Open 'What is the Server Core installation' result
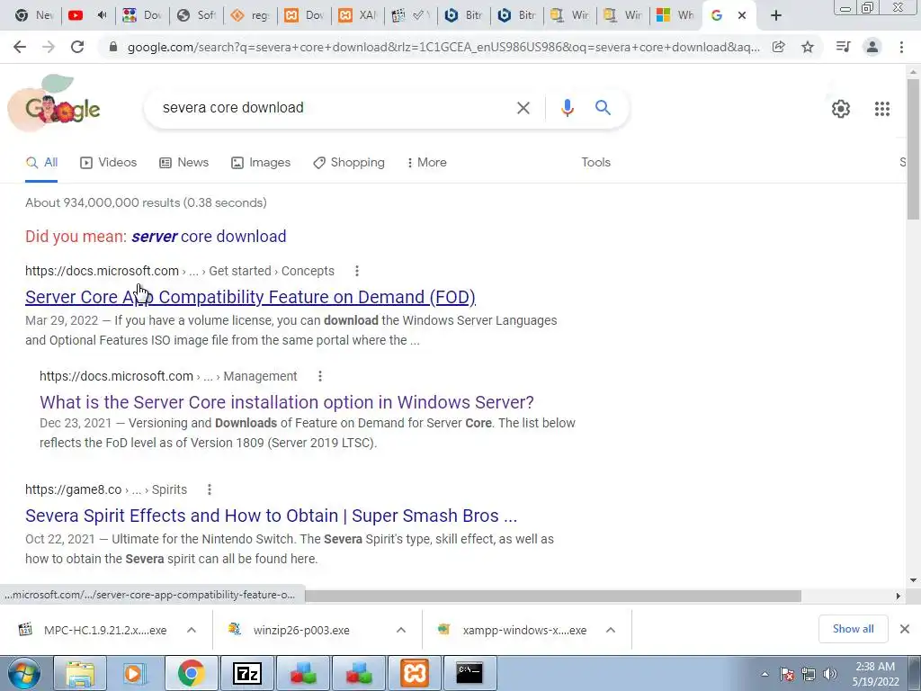The height and width of the screenshot is (691, 921). tap(287, 402)
